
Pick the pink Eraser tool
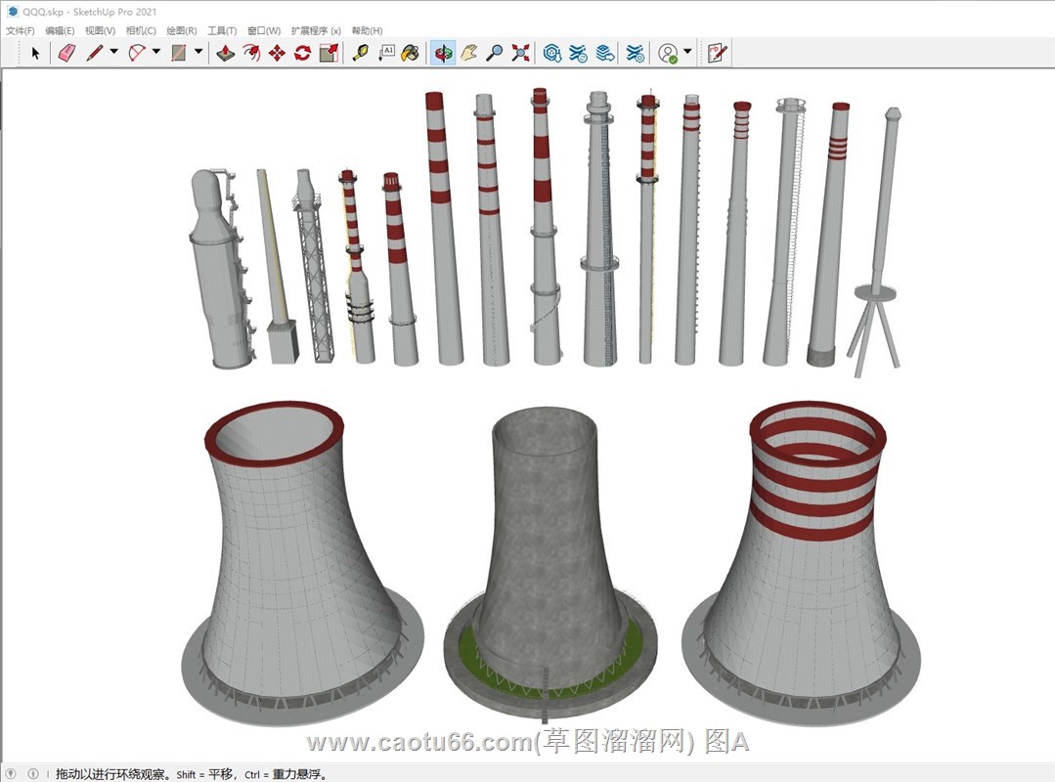point(66,53)
